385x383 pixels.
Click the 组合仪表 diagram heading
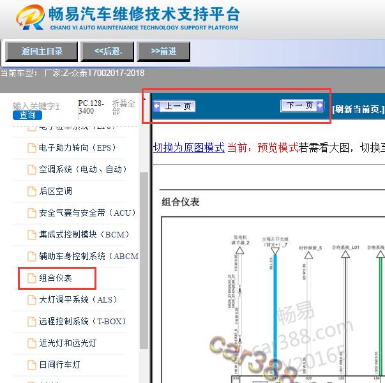click(181, 202)
